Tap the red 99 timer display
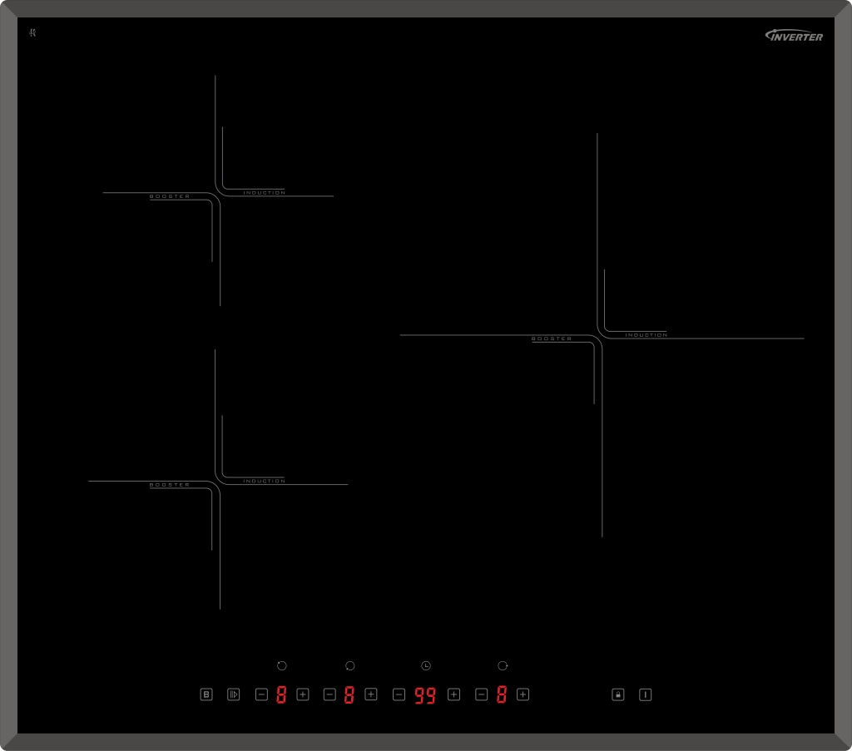852x751 pixels. point(425,695)
